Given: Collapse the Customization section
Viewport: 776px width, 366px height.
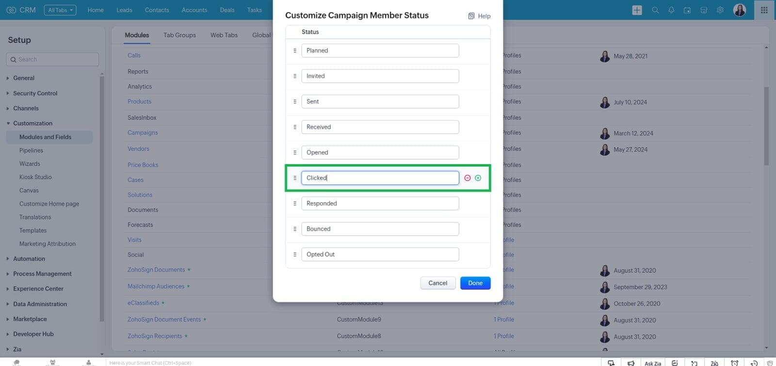Looking at the screenshot, I should [x=32, y=123].
